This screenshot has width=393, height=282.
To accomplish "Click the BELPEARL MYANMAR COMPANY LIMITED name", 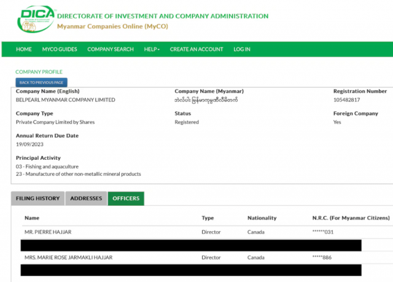I will 65,100.
